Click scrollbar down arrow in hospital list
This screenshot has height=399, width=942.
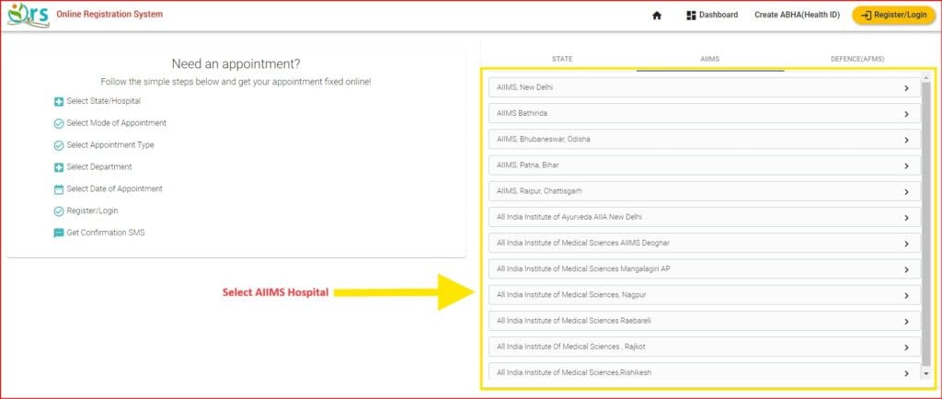pyautogui.click(x=925, y=373)
